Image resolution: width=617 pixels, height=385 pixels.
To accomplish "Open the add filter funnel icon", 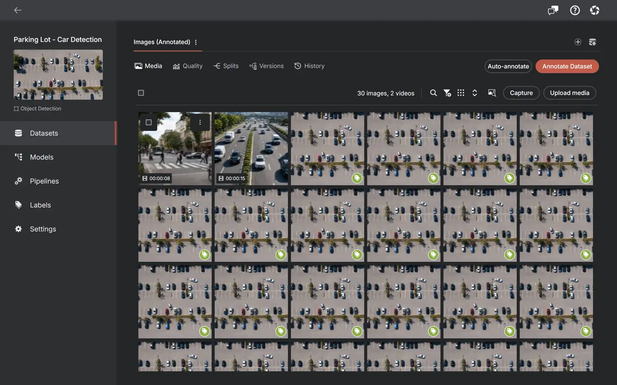I will 447,93.
